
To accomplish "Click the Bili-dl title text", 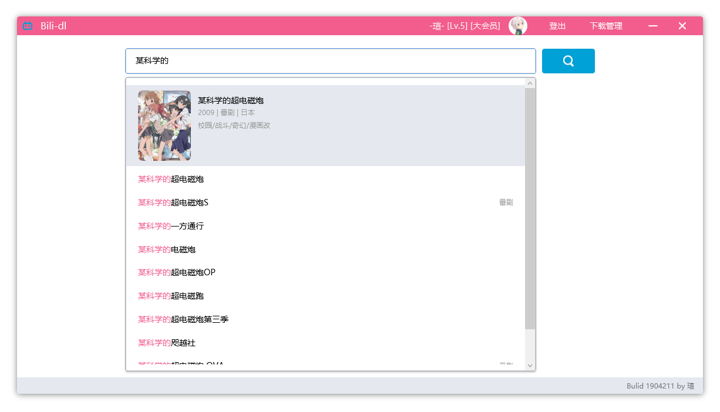I will click(53, 26).
